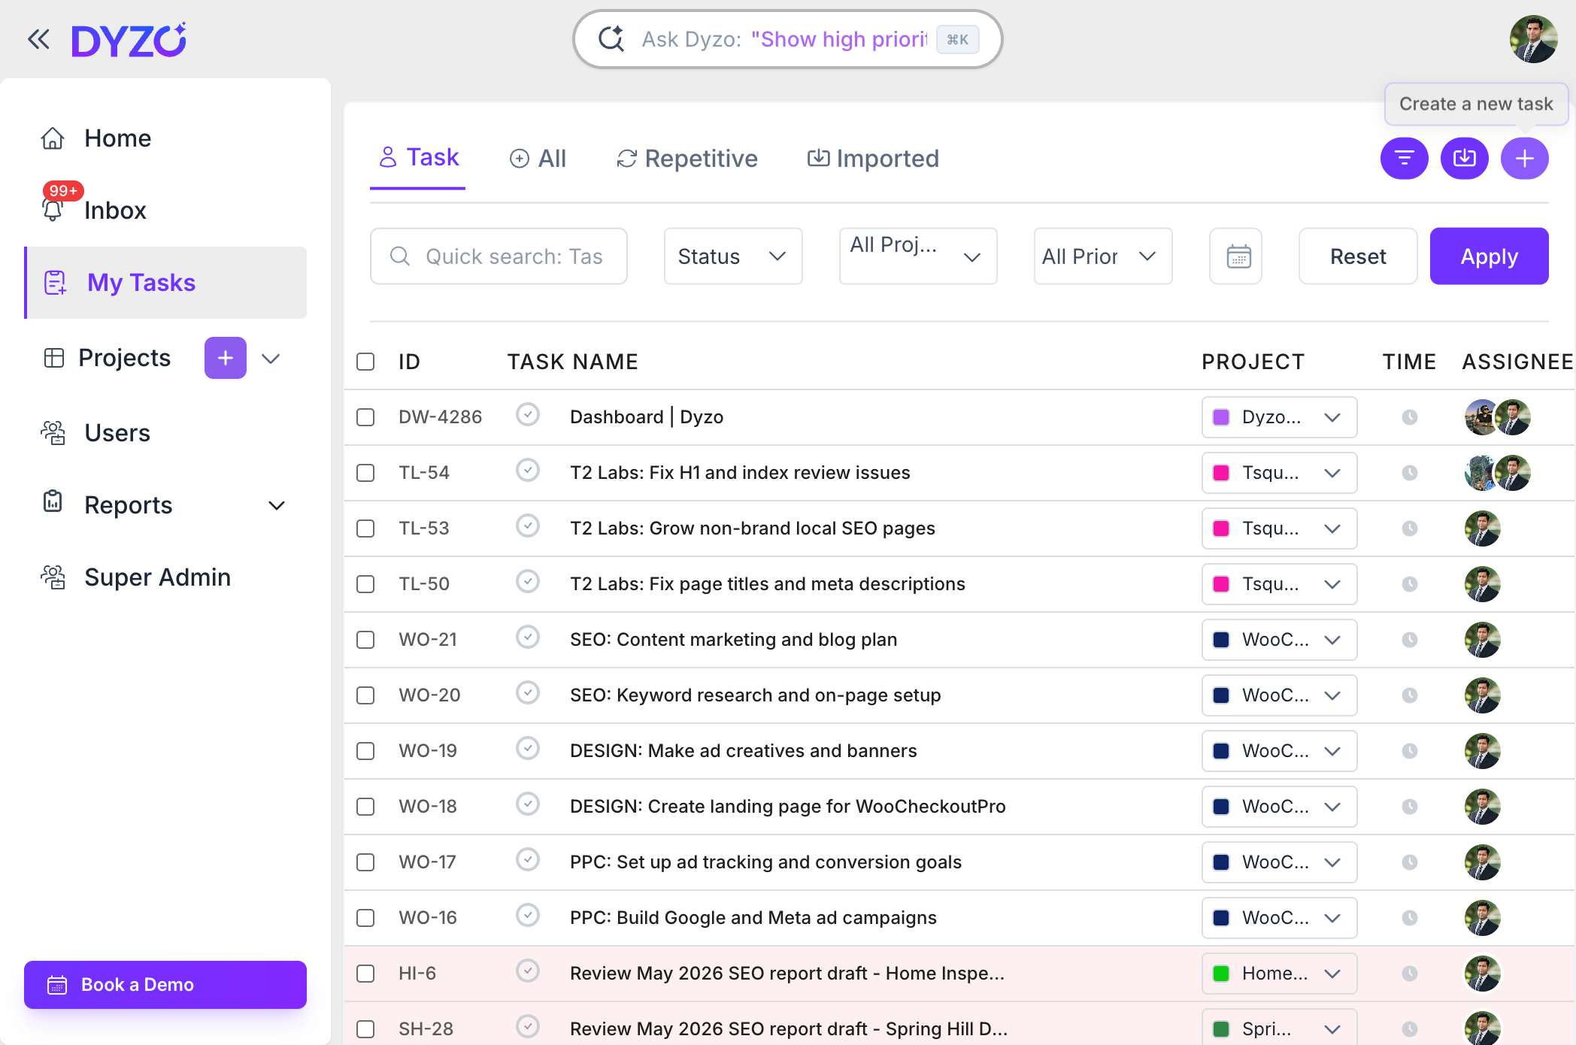The image size is (1576, 1045).
Task: Open time tracker clock for TL-53
Action: tap(1410, 529)
